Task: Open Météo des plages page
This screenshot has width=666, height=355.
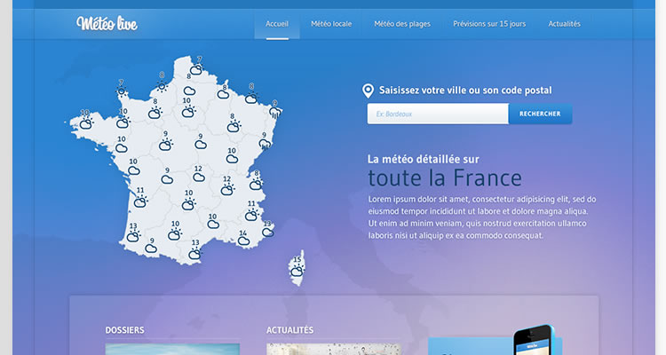Action: tap(402, 24)
